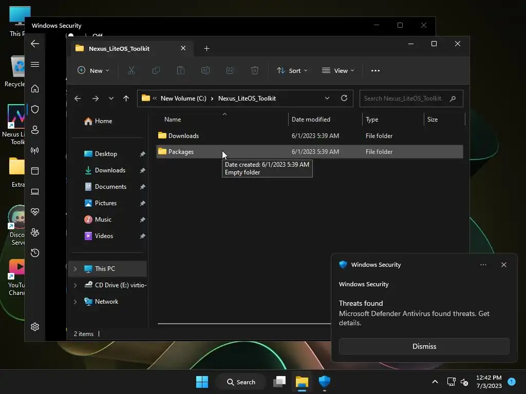Viewport: 526px width, 394px height.
Task: Close the Windows Security notification
Action: coord(504,265)
